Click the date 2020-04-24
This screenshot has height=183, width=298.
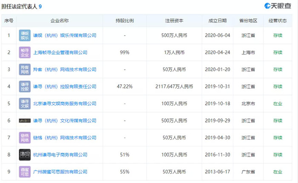pos(218,52)
